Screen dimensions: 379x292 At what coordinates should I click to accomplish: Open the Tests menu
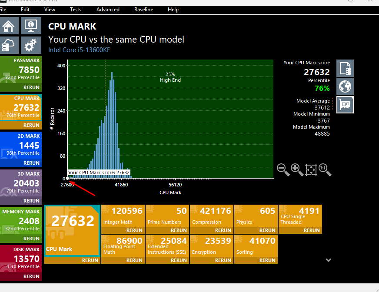pyautogui.click(x=76, y=10)
